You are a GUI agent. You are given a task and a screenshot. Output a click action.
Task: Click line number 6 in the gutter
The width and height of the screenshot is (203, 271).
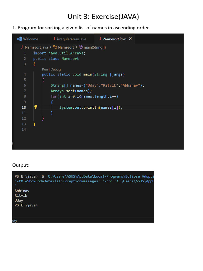click(25, 85)
